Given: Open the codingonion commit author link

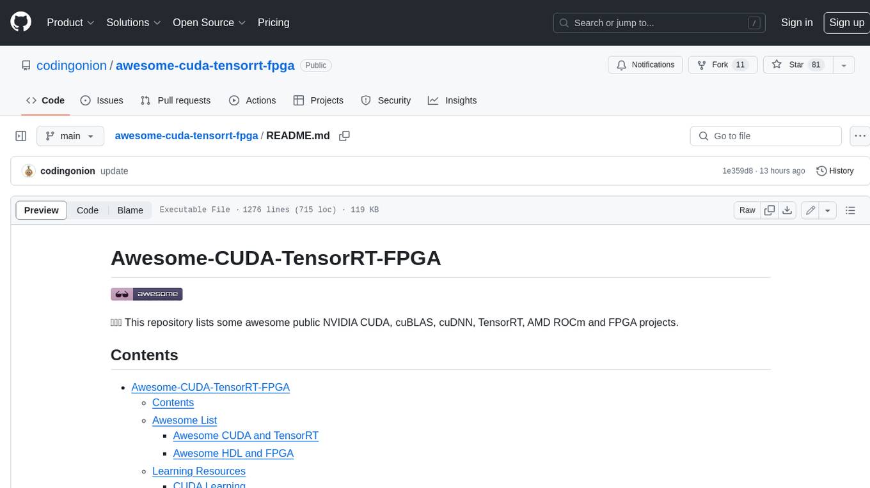Looking at the screenshot, I should [68, 171].
